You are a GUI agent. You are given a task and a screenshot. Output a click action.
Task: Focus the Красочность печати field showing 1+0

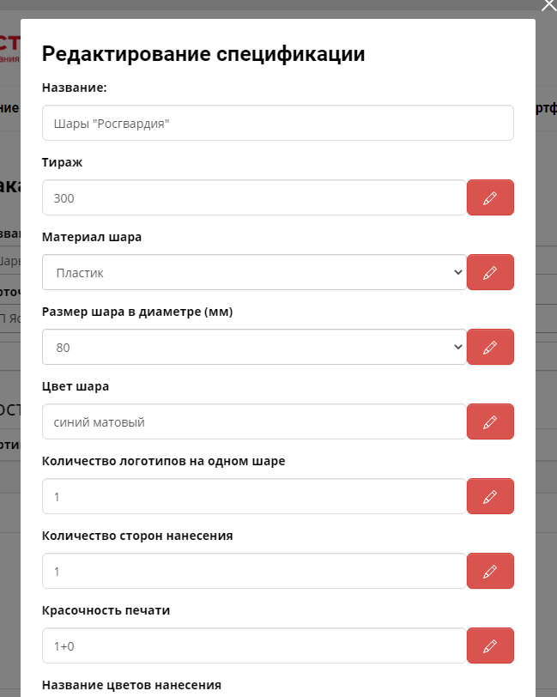click(x=254, y=646)
